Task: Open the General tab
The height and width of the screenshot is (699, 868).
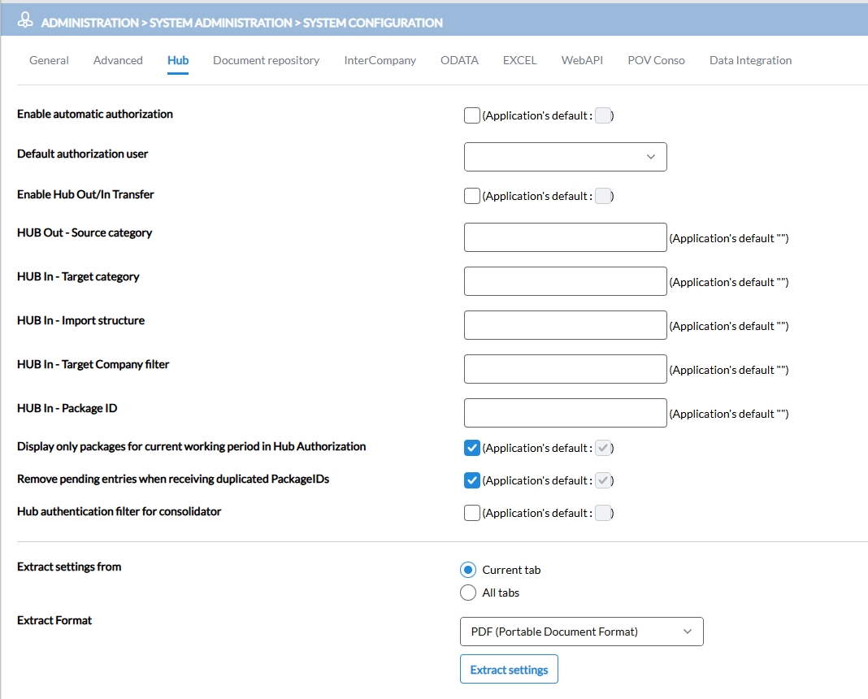Action: (49, 60)
